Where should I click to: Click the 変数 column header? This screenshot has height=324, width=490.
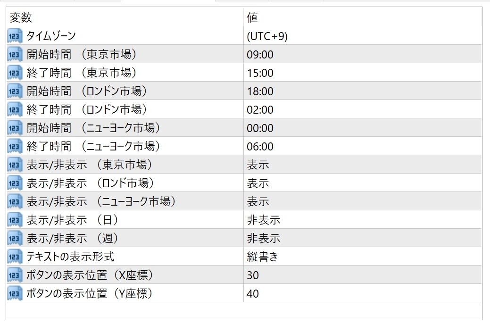[21, 18]
